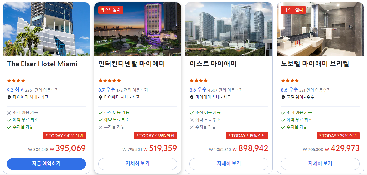Click the X icon beside 예약 무료 취소 on 이스트 마이애미

pyautogui.click(x=192, y=120)
